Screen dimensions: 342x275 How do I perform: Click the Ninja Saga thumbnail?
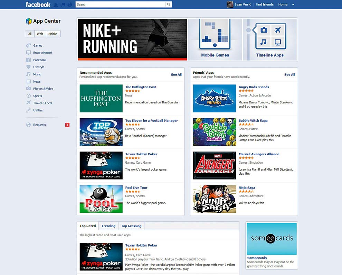[x=215, y=199]
